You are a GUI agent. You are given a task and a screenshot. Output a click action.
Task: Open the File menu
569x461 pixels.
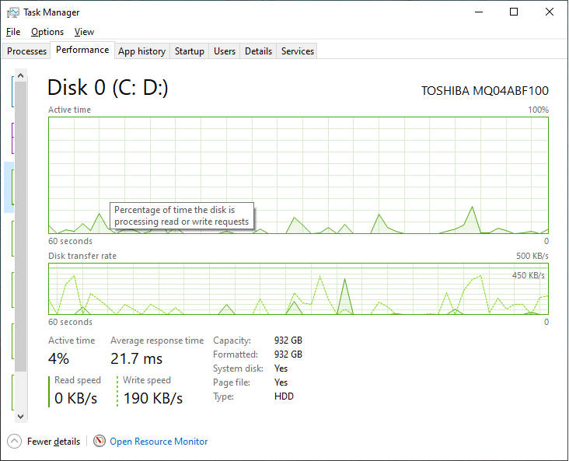tap(13, 32)
